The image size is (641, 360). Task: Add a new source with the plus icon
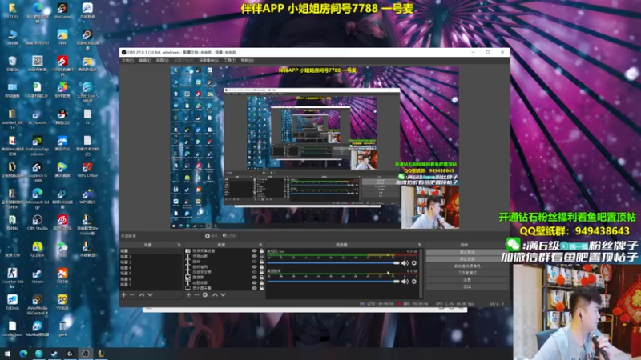pyautogui.click(x=188, y=294)
